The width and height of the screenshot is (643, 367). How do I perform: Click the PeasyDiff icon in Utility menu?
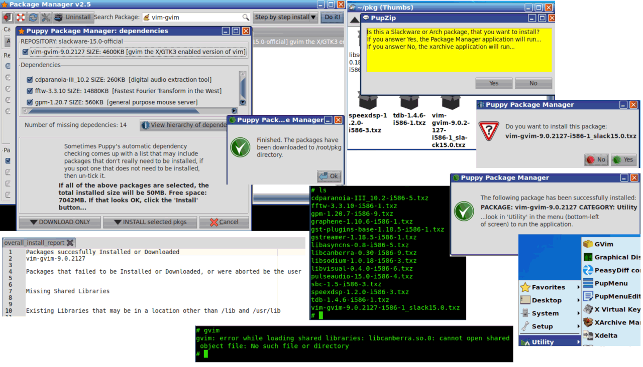tap(588, 270)
